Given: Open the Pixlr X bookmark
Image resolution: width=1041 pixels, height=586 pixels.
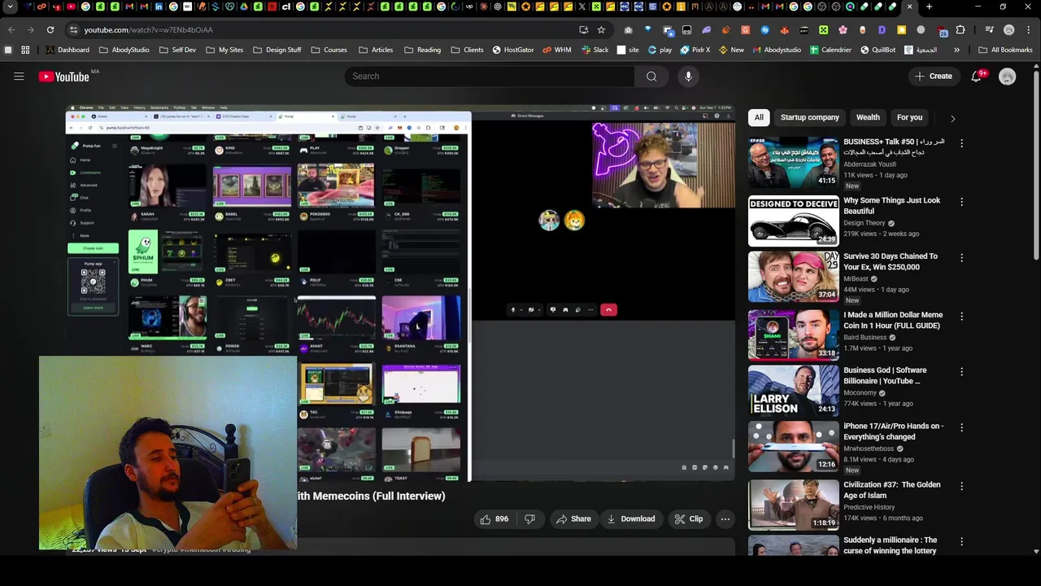Looking at the screenshot, I should (695, 50).
